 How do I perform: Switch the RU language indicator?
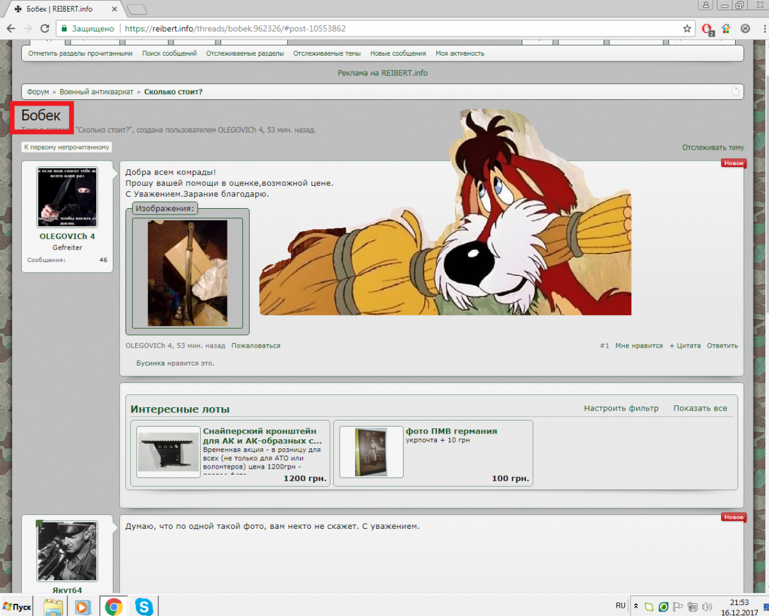(x=620, y=605)
